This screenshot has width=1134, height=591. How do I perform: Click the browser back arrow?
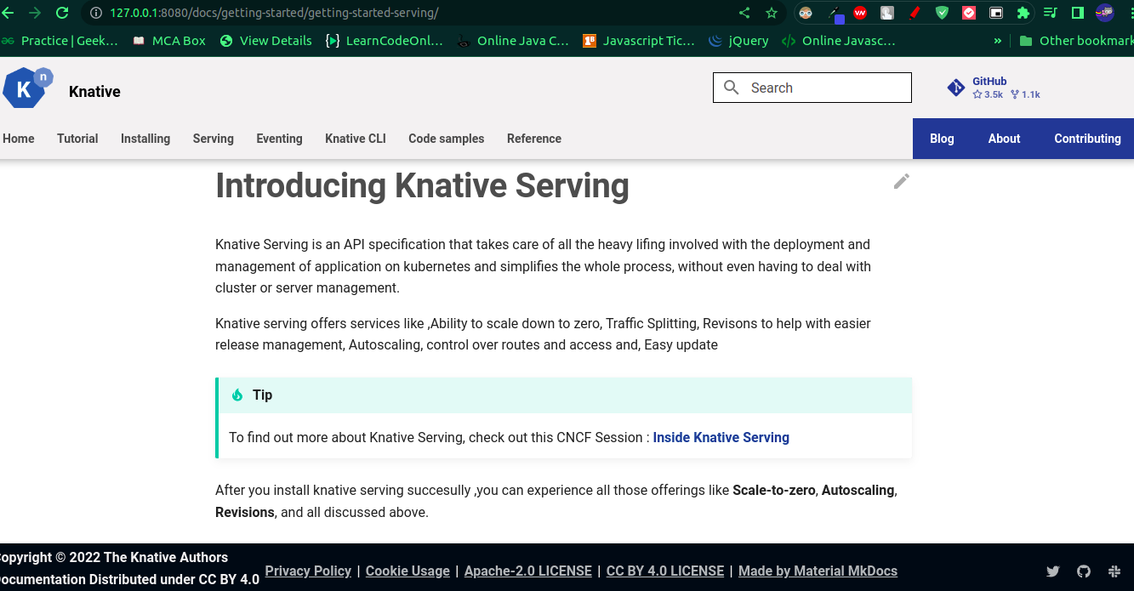(8, 13)
